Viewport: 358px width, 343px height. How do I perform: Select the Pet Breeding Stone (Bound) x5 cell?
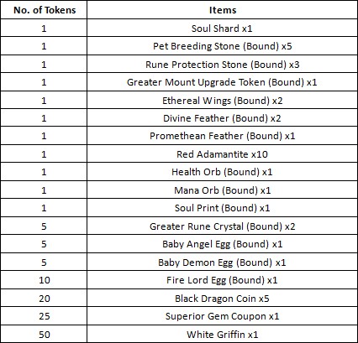click(x=223, y=46)
